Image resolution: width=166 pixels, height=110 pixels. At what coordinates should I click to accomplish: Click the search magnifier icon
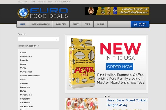coord(56,39)
